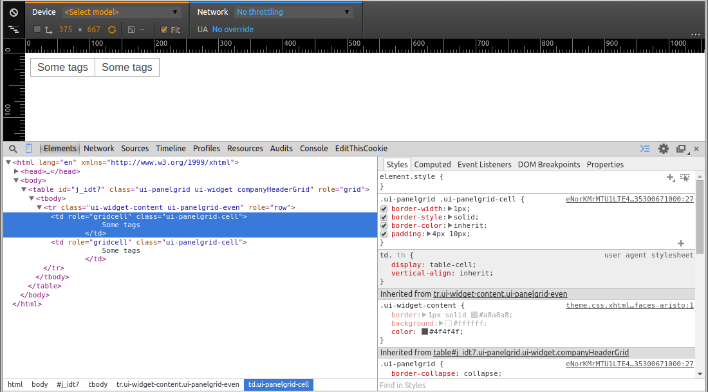Image resolution: width=708 pixels, height=392 pixels.
Task: Click the disable device emulation icon
Action: coord(14,13)
